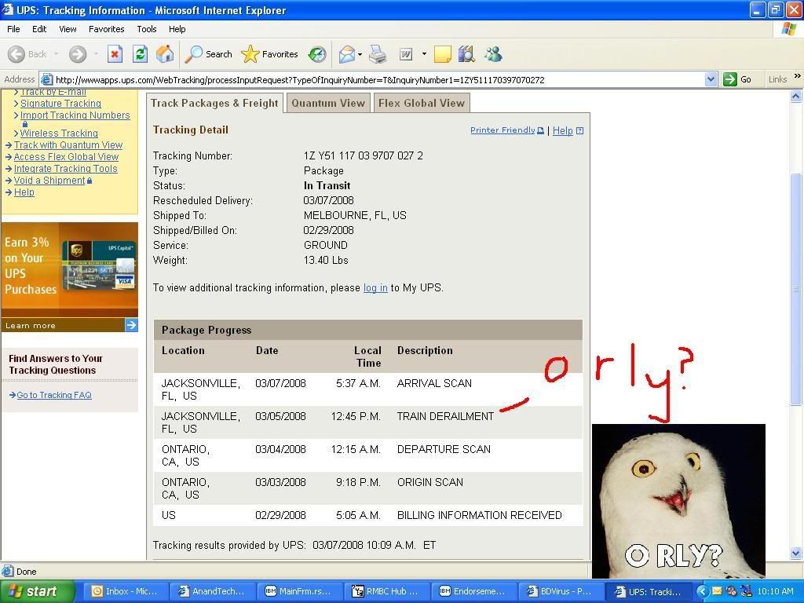Viewport: 804px width, 603px height.
Task: Open the Tools menu
Action: click(x=147, y=29)
